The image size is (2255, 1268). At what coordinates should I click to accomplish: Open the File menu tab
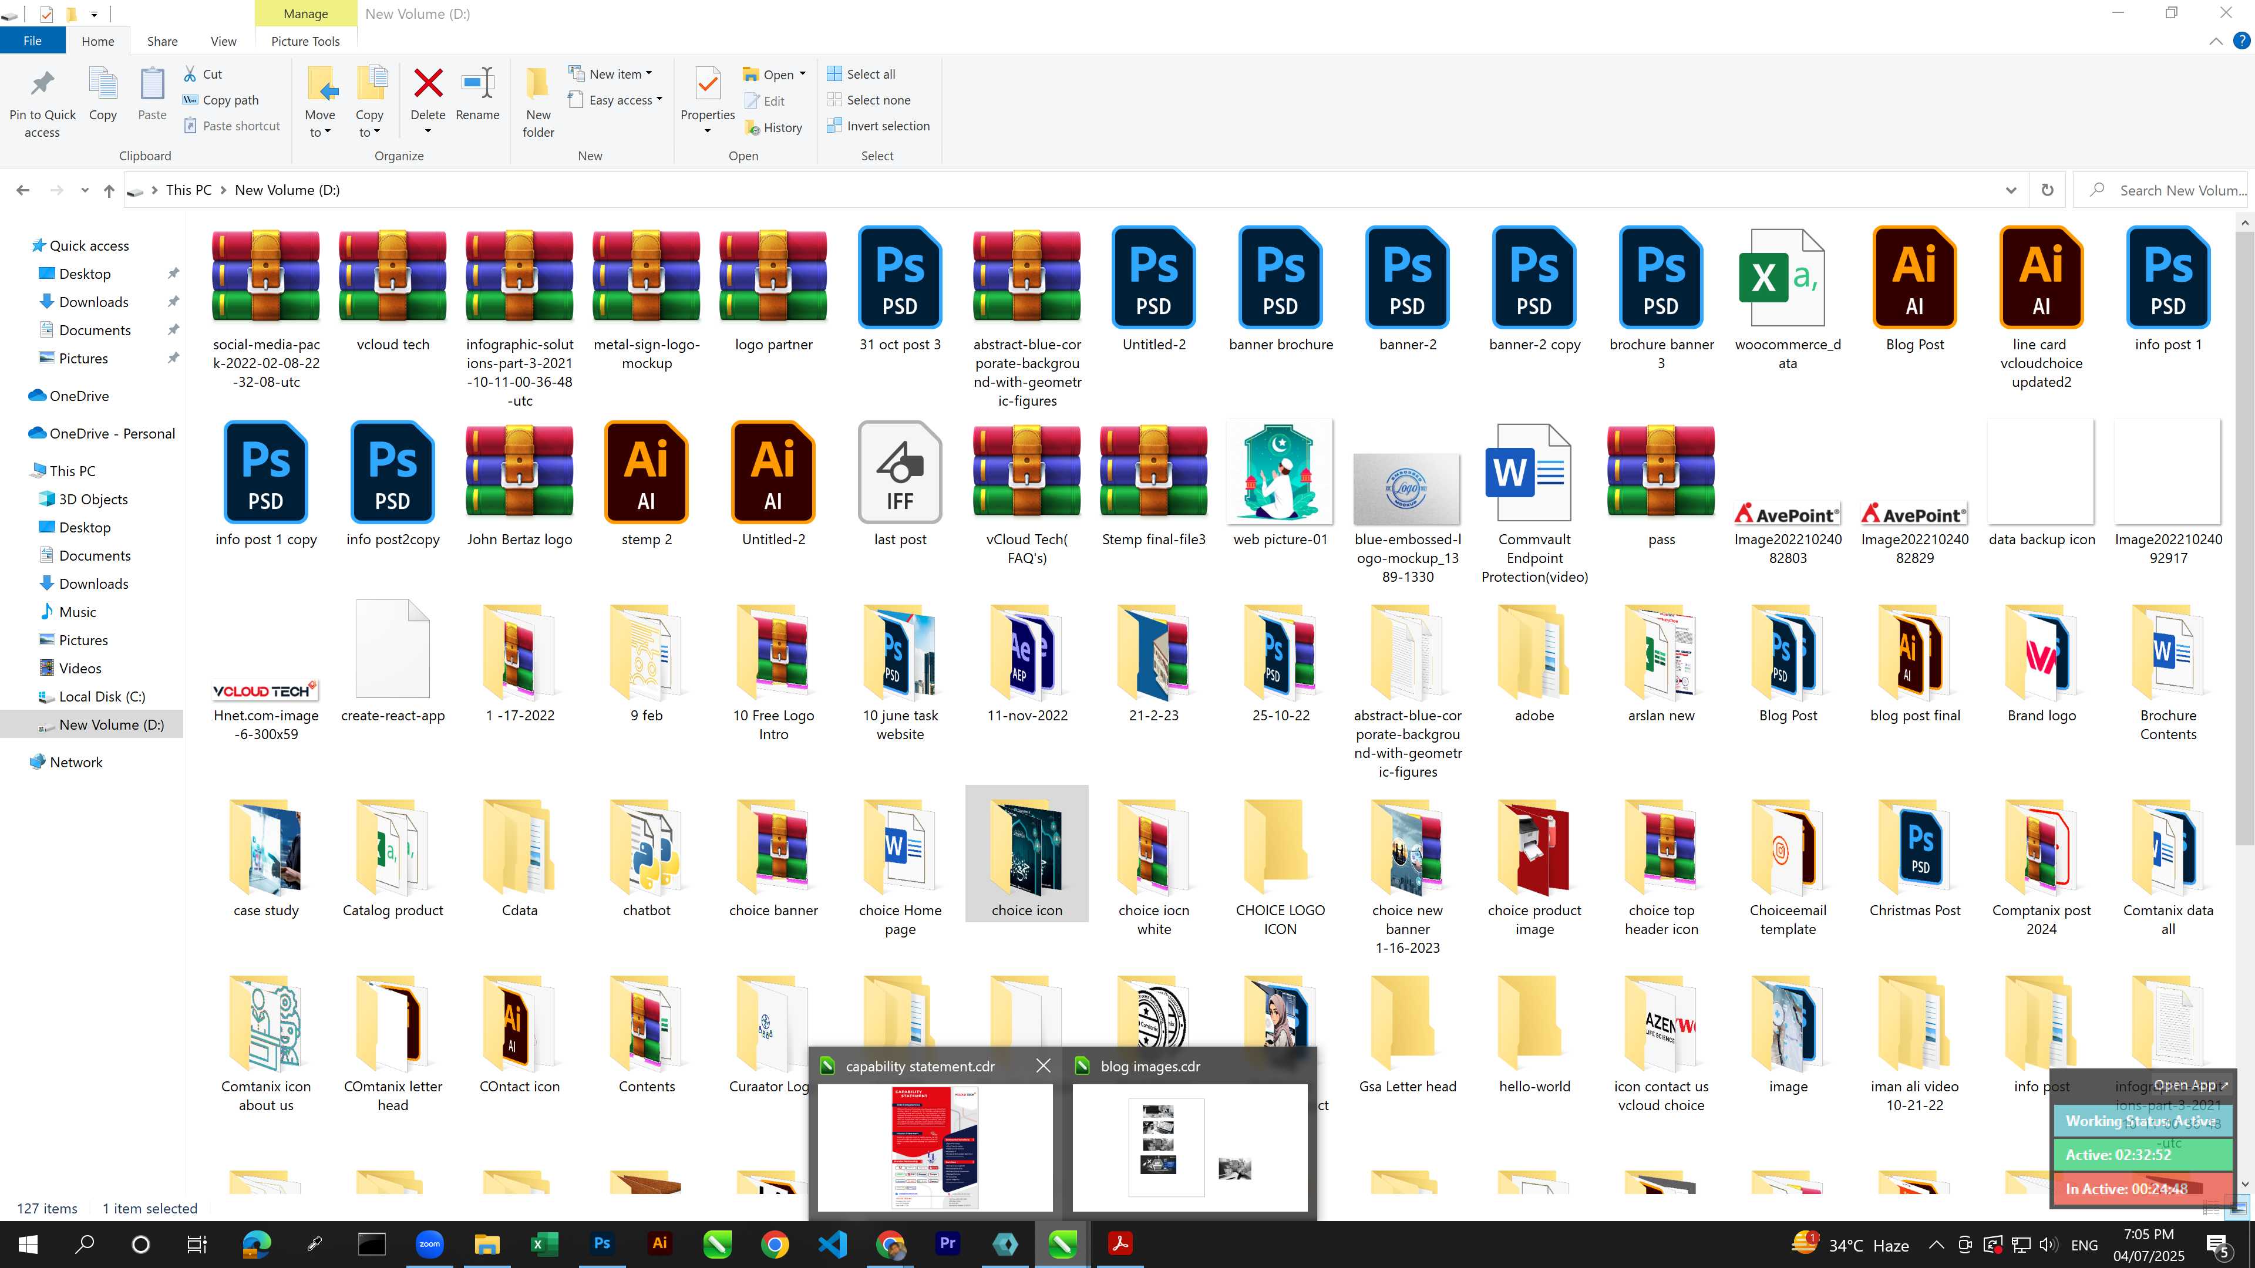tap(32, 41)
